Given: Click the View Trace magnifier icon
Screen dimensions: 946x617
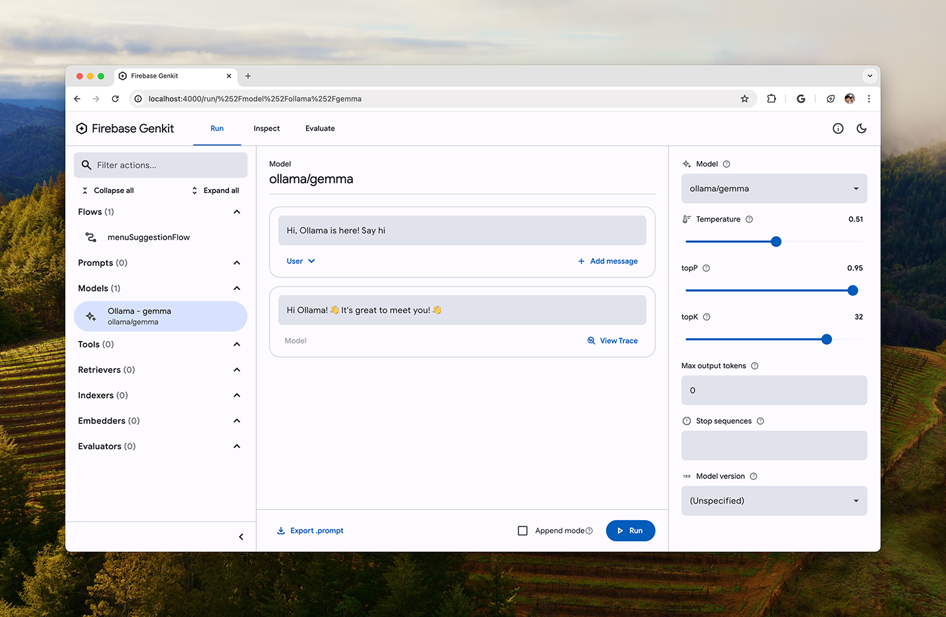Looking at the screenshot, I should (591, 340).
